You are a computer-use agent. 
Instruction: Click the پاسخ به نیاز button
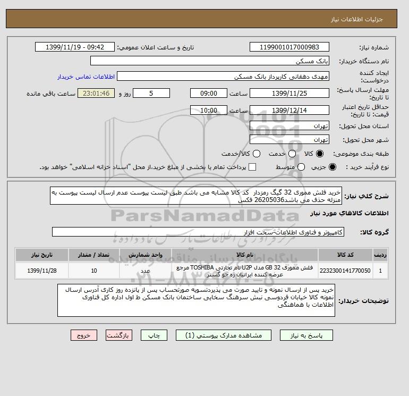point(306,335)
